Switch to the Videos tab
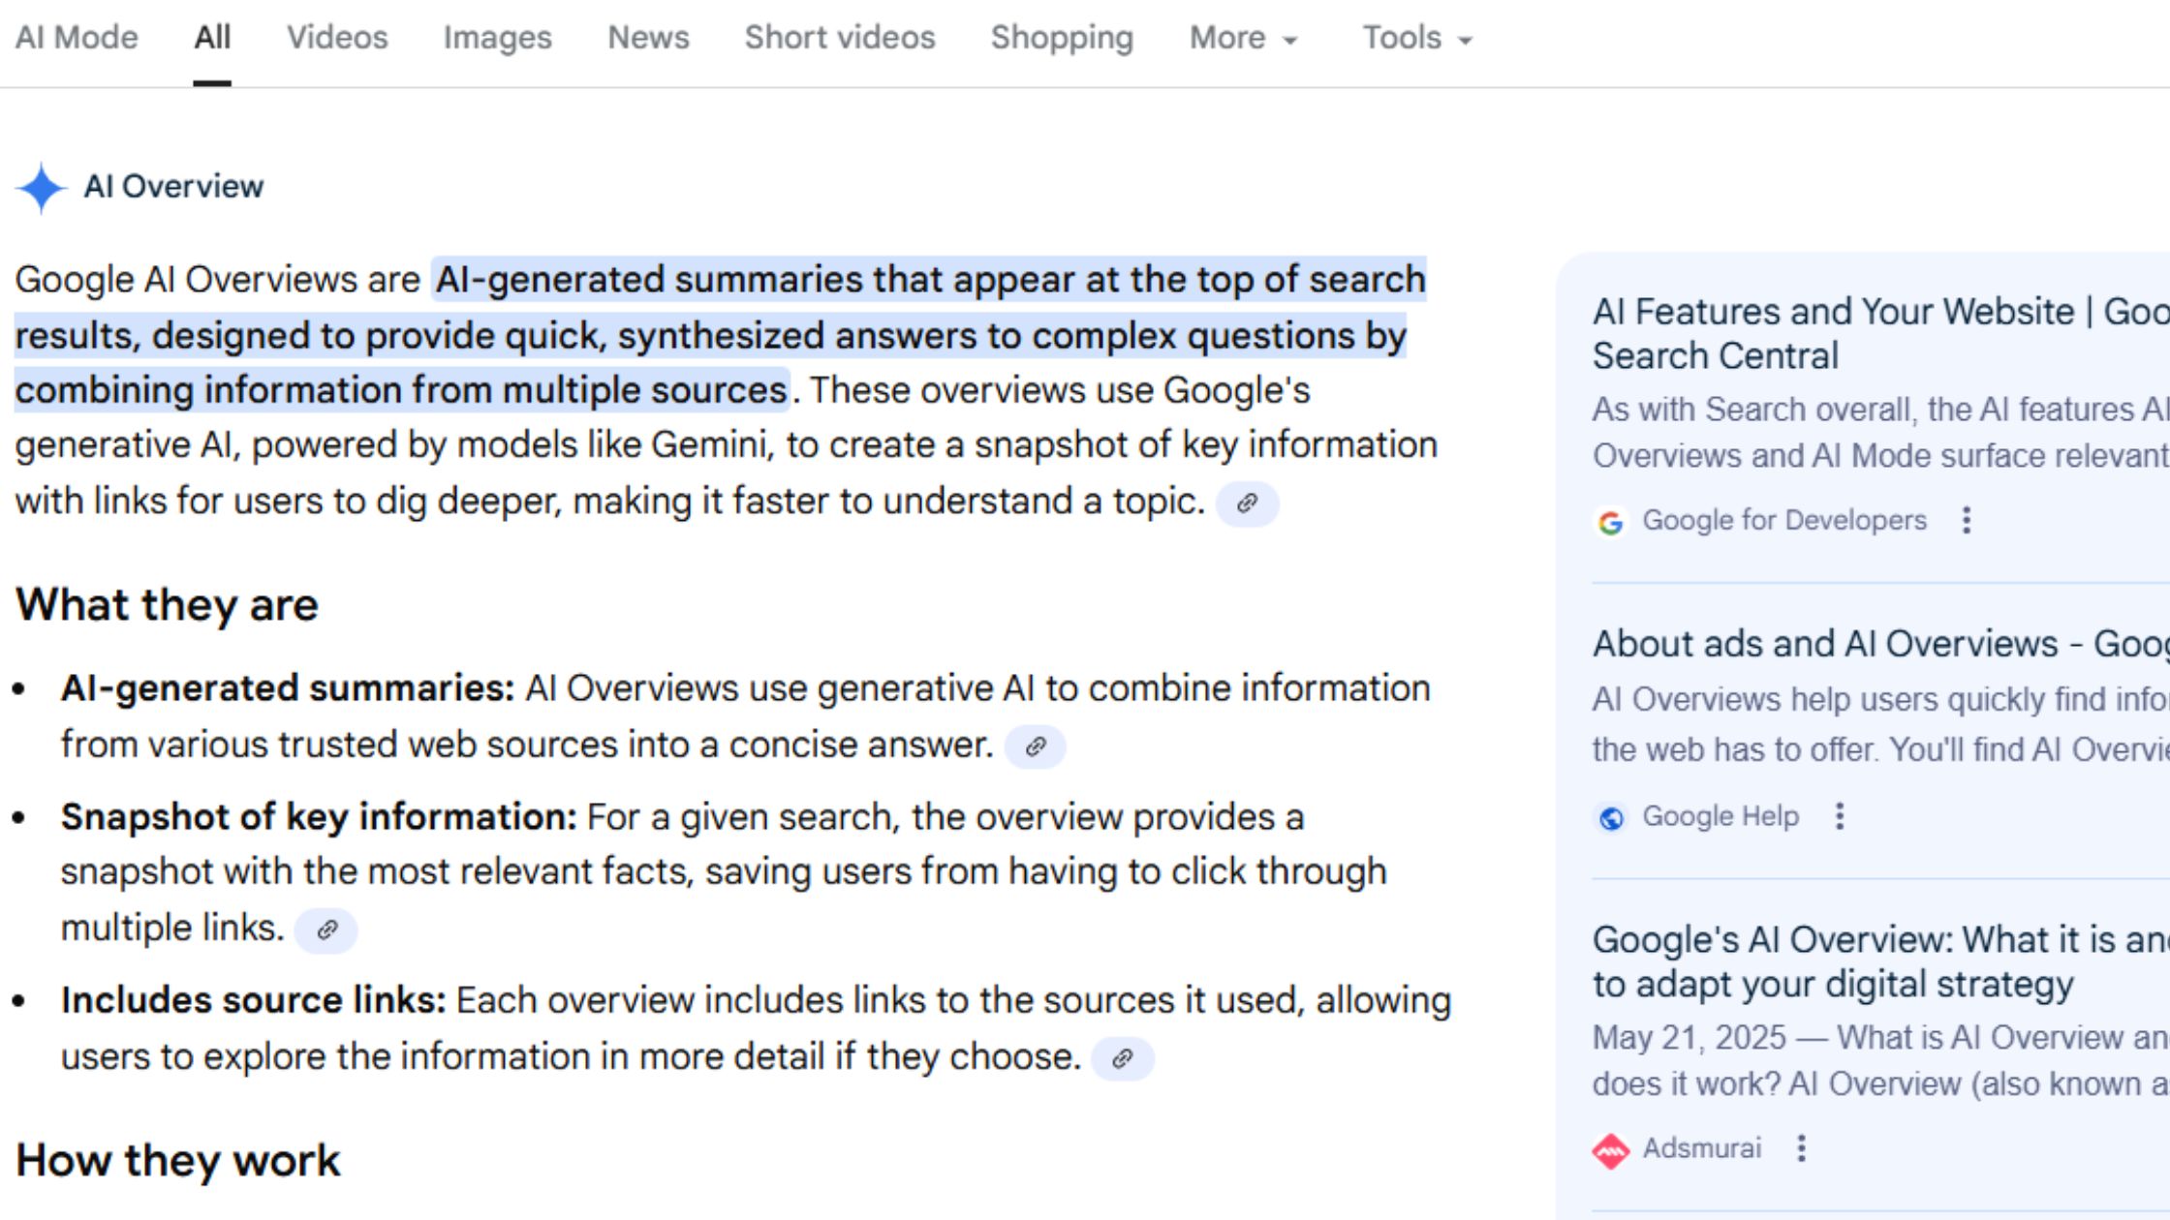2170x1220 pixels. [x=336, y=39]
